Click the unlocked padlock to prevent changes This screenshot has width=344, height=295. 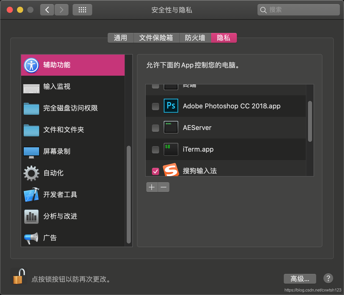click(x=18, y=276)
